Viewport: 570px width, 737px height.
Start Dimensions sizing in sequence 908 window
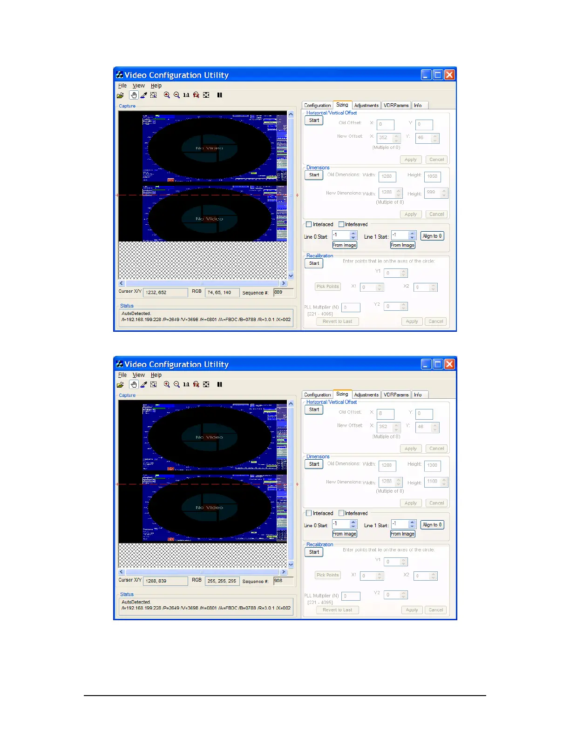point(314,464)
